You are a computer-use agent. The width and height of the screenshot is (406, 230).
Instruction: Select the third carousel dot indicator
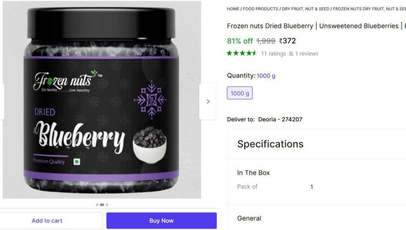pyautogui.click(x=107, y=205)
